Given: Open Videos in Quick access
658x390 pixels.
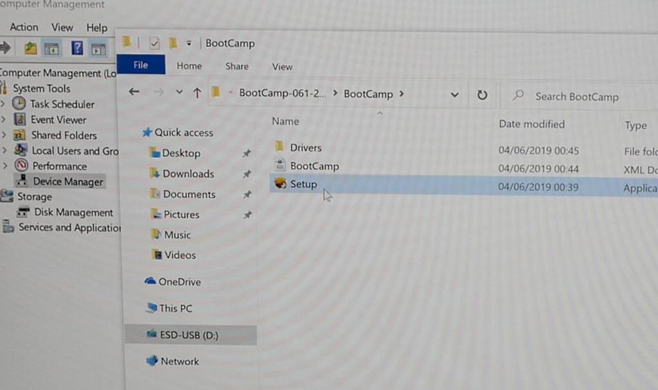Looking at the screenshot, I should (180, 255).
